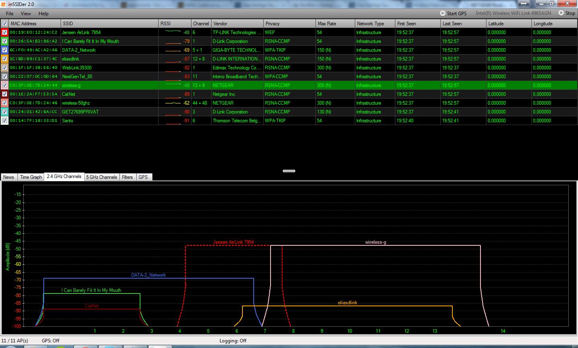Screen dimensions: 578x348
Task: Select the WebLink39300 SSID cell
Action: point(110,68)
